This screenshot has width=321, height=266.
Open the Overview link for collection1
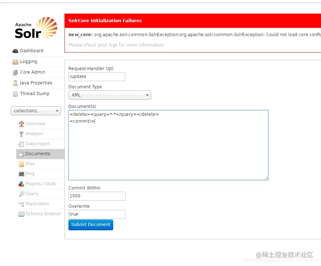[35, 124]
